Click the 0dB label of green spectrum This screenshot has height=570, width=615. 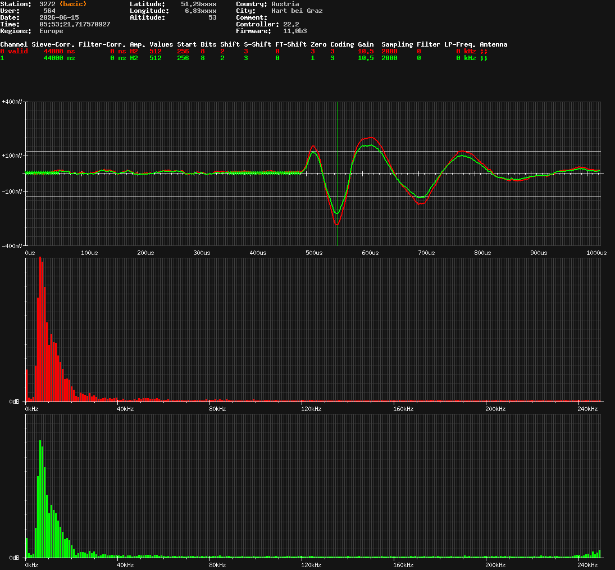click(x=14, y=558)
